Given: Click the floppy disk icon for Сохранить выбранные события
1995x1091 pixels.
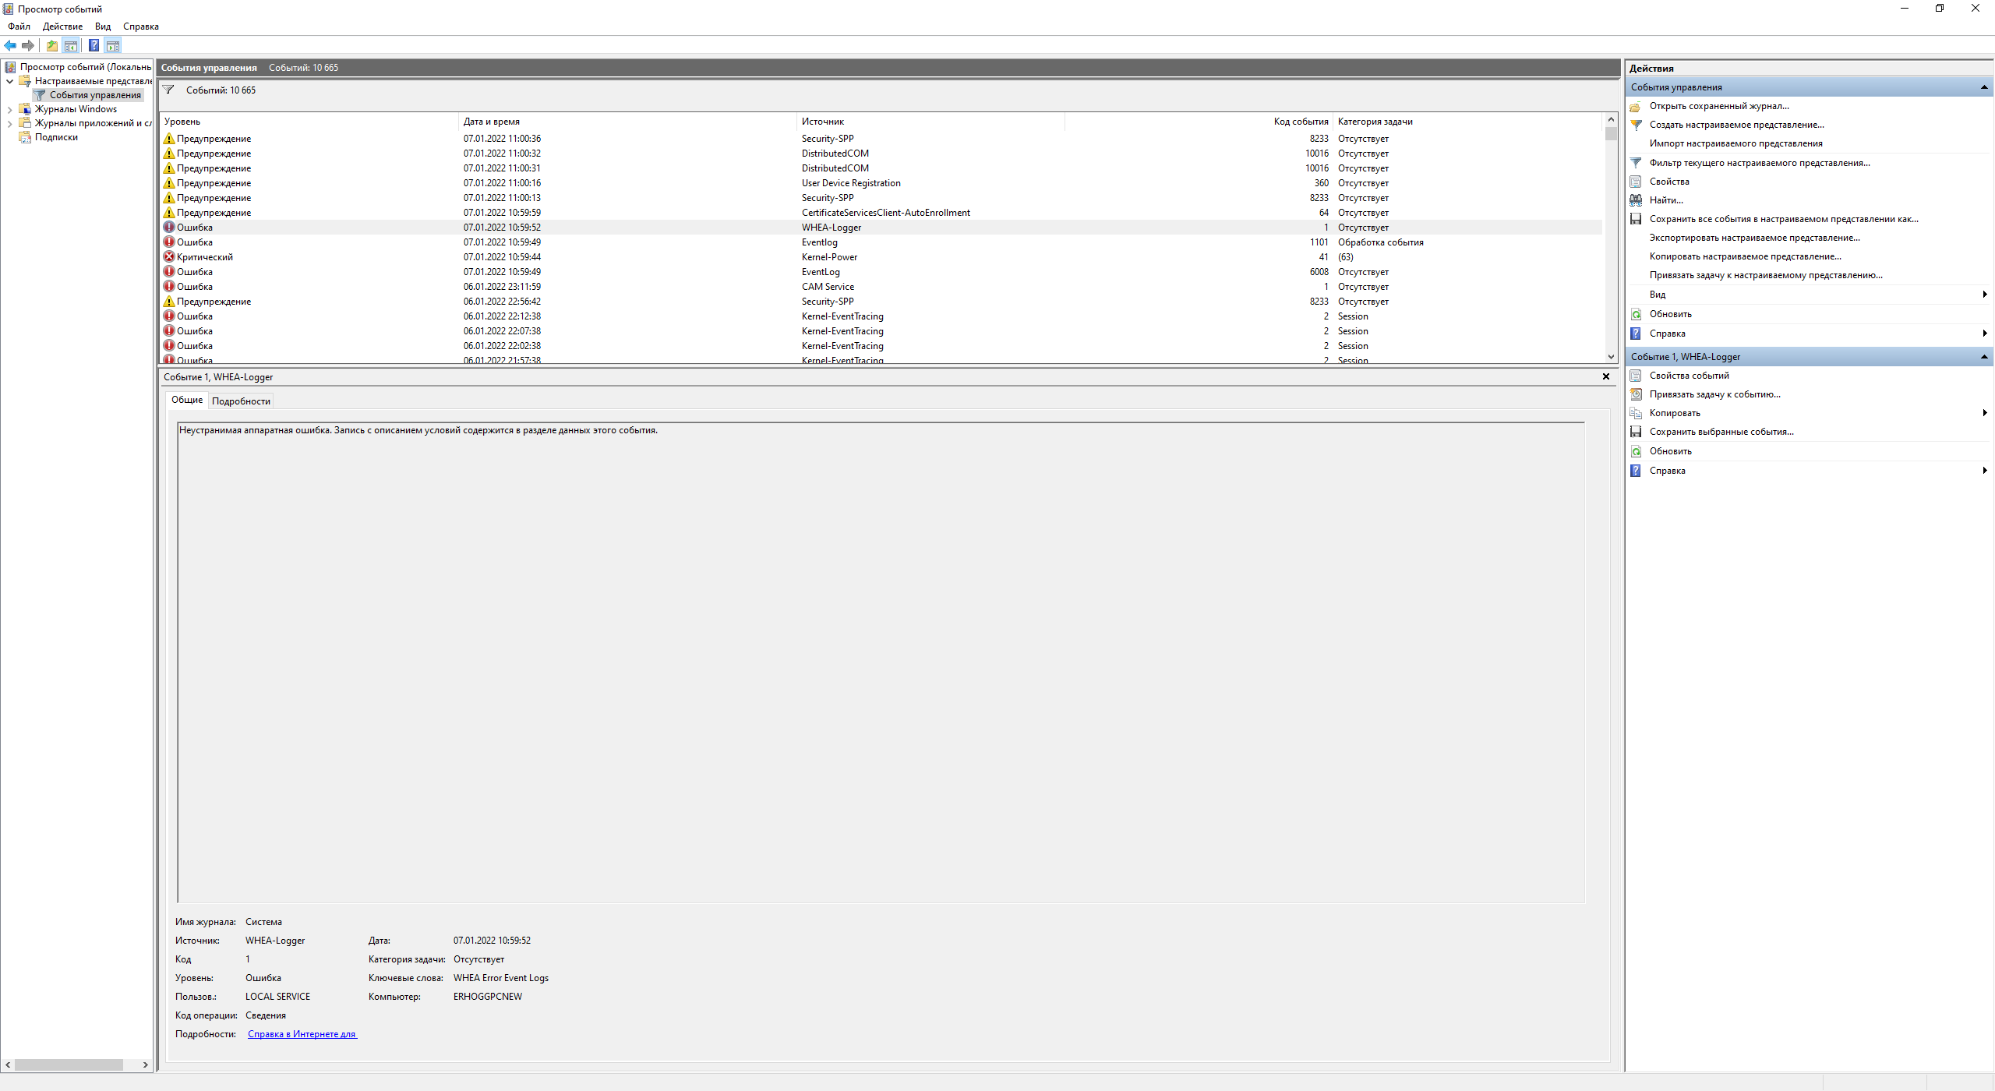Looking at the screenshot, I should click(x=1636, y=432).
